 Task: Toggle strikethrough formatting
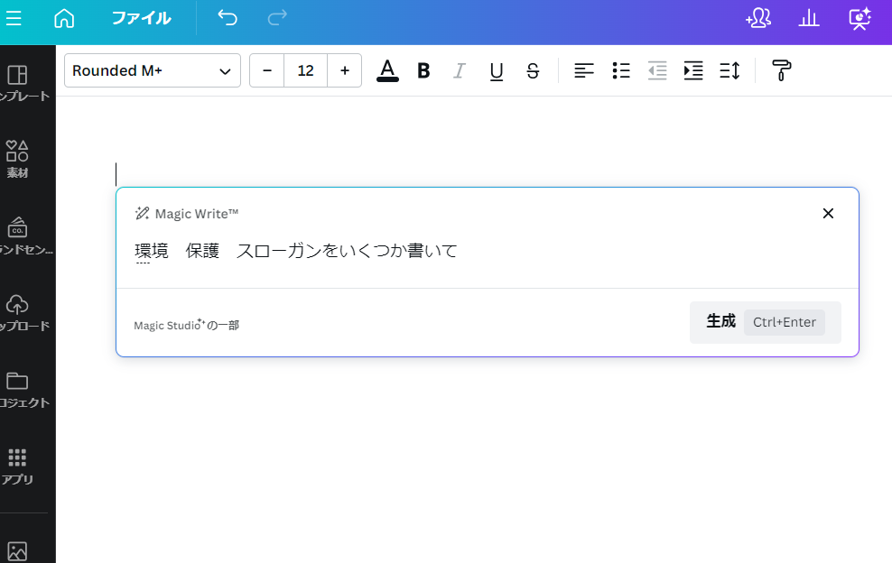click(533, 70)
